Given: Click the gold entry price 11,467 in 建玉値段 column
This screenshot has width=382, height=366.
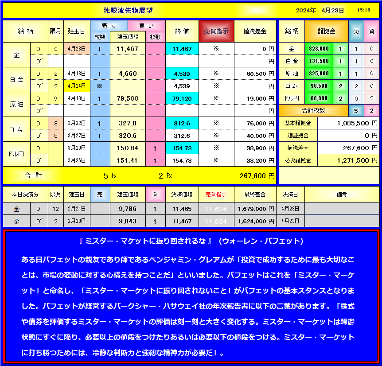Looking at the screenshot, I should click(128, 49).
